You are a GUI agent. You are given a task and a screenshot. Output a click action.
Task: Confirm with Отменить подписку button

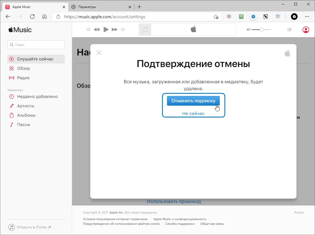[193, 101]
